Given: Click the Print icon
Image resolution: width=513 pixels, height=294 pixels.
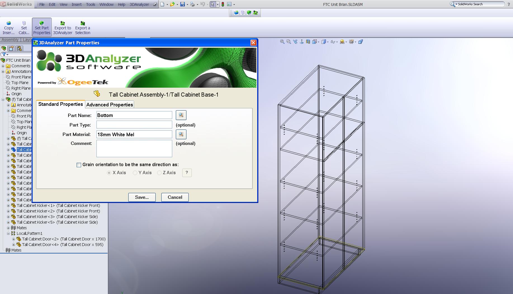Looking at the screenshot, I should tap(192, 4).
